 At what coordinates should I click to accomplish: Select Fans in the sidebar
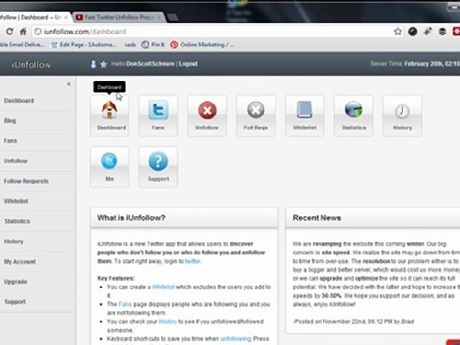point(37,141)
